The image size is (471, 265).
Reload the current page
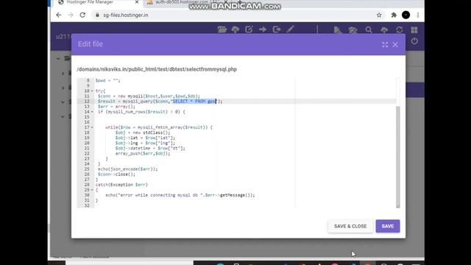pyautogui.click(x=82, y=15)
